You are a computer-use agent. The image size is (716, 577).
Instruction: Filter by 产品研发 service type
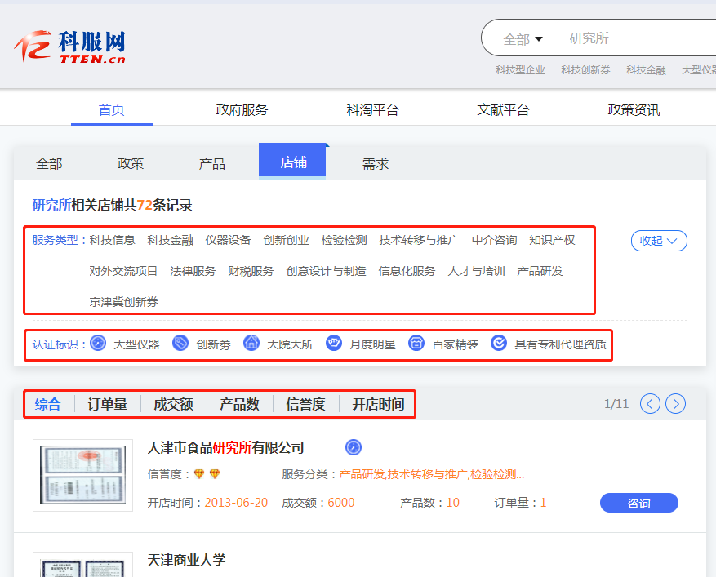click(x=540, y=271)
